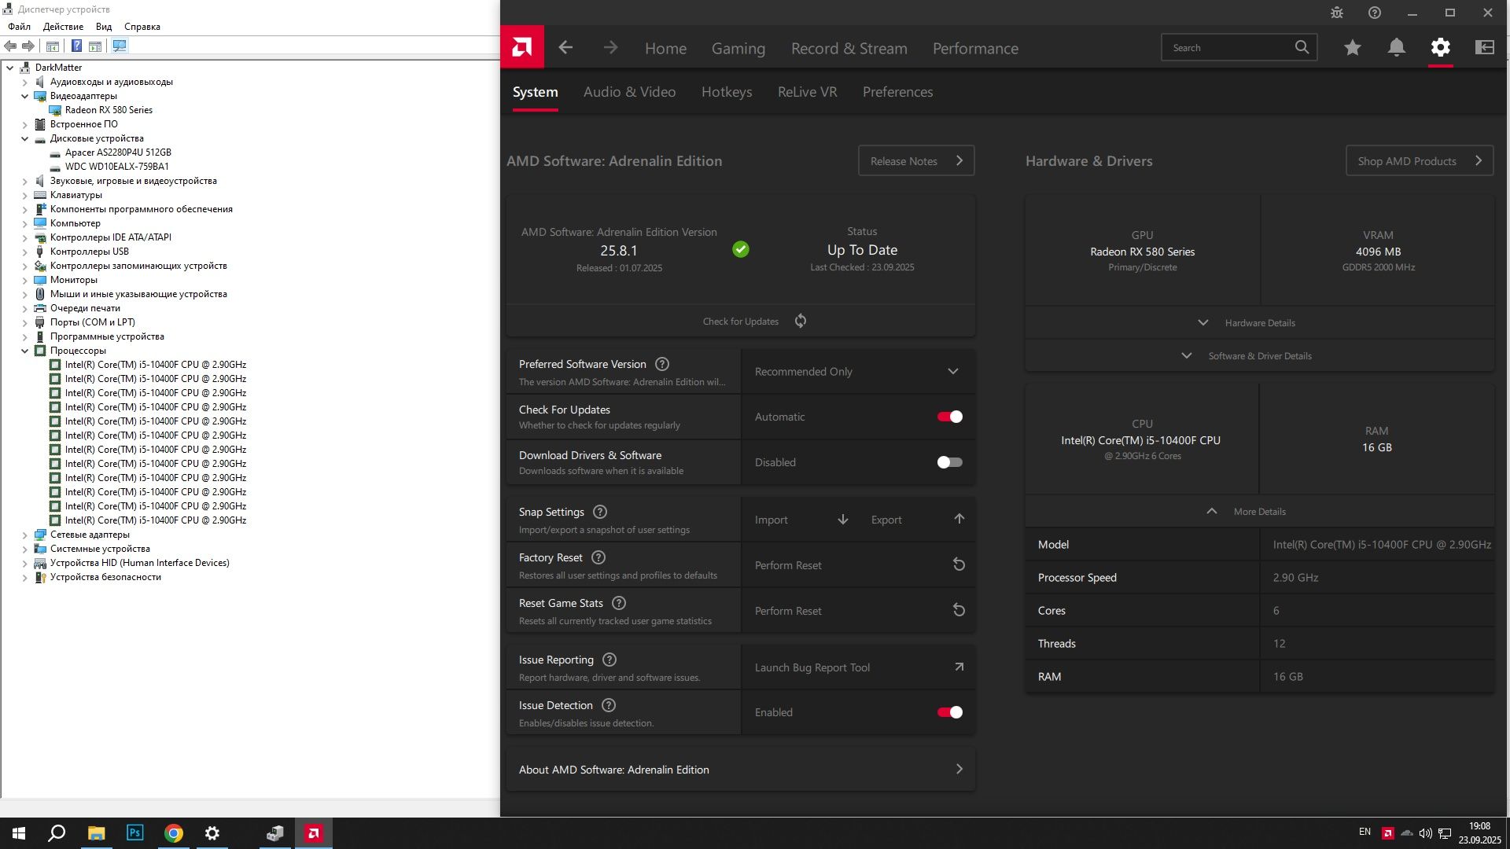Open Issue Detection help tooltip icon

(x=609, y=705)
